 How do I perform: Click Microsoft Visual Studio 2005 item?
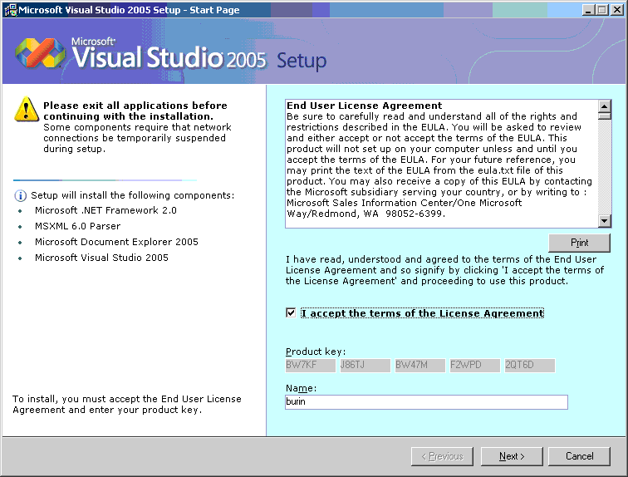click(101, 258)
